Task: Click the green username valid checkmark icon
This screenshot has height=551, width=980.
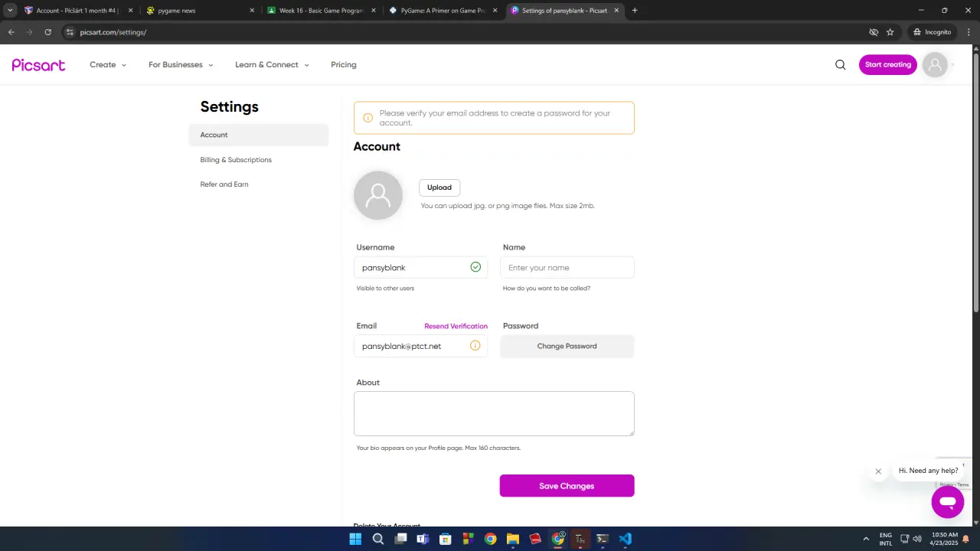Action: (x=475, y=267)
